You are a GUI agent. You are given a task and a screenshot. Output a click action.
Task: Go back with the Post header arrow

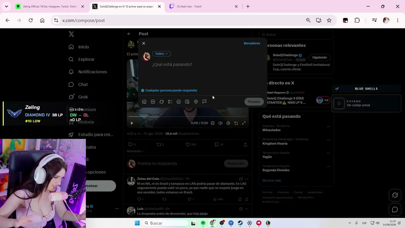coord(129,34)
